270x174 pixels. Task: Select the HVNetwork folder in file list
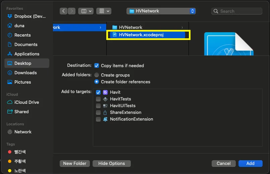(148, 28)
